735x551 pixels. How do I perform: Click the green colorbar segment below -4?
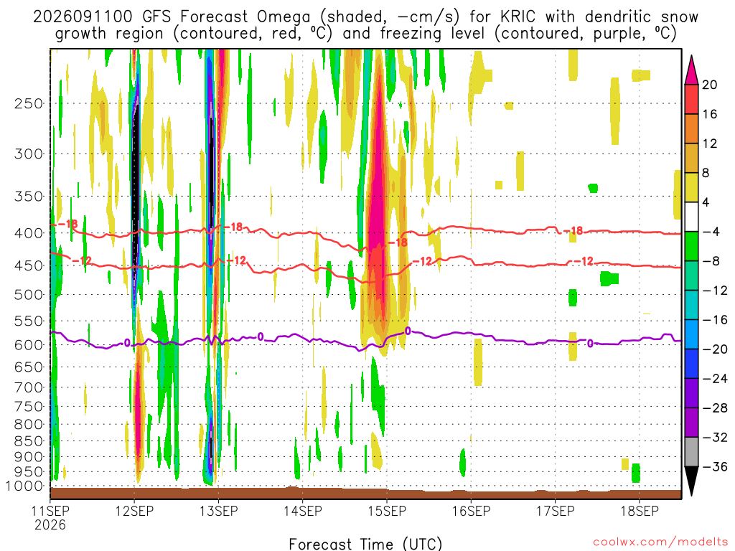[691, 247]
